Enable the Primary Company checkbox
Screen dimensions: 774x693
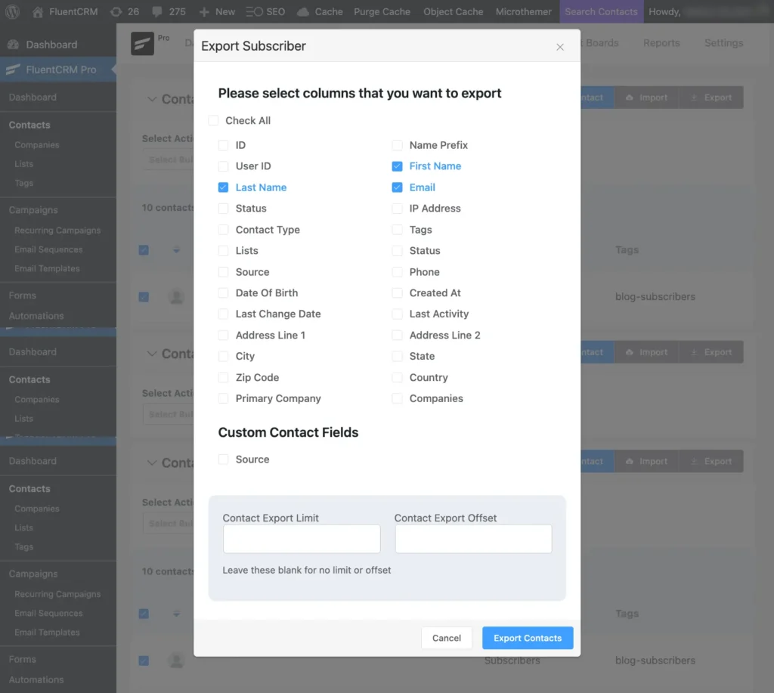[x=223, y=398]
